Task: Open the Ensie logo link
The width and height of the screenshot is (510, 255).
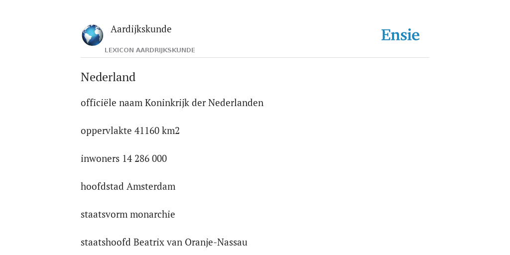Action: pyautogui.click(x=400, y=35)
